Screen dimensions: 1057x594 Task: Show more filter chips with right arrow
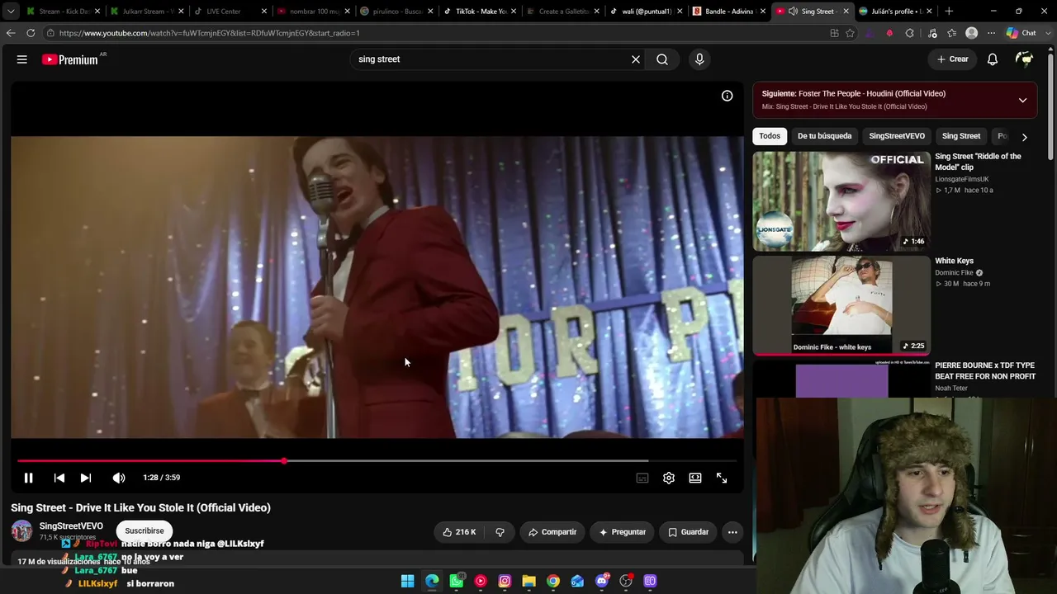(x=1024, y=137)
